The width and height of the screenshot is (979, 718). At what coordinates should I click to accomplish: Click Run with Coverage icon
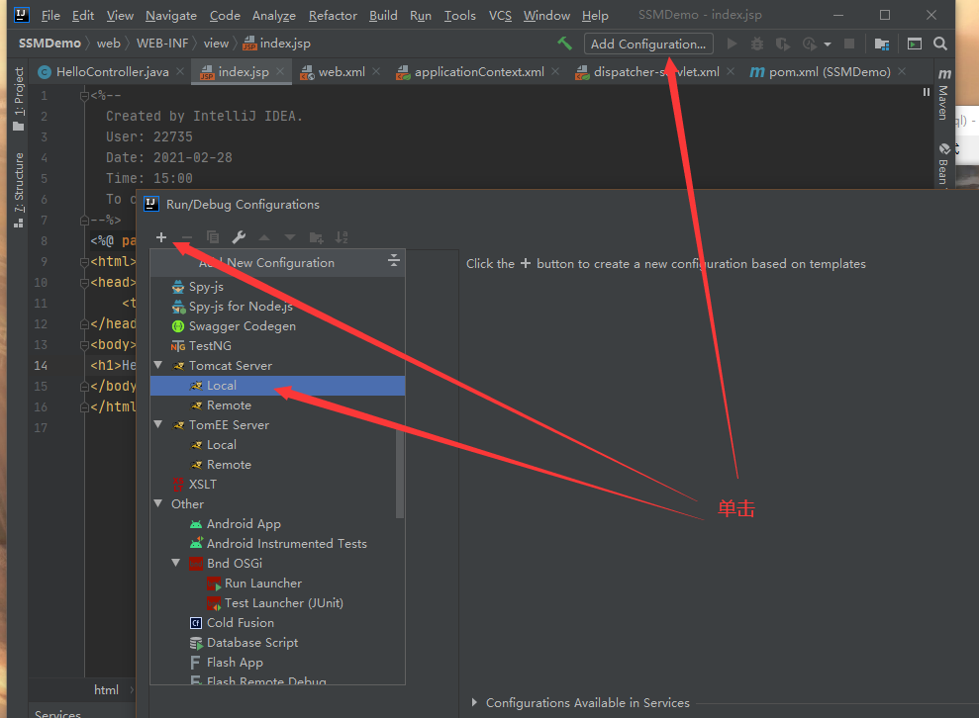(x=782, y=44)
